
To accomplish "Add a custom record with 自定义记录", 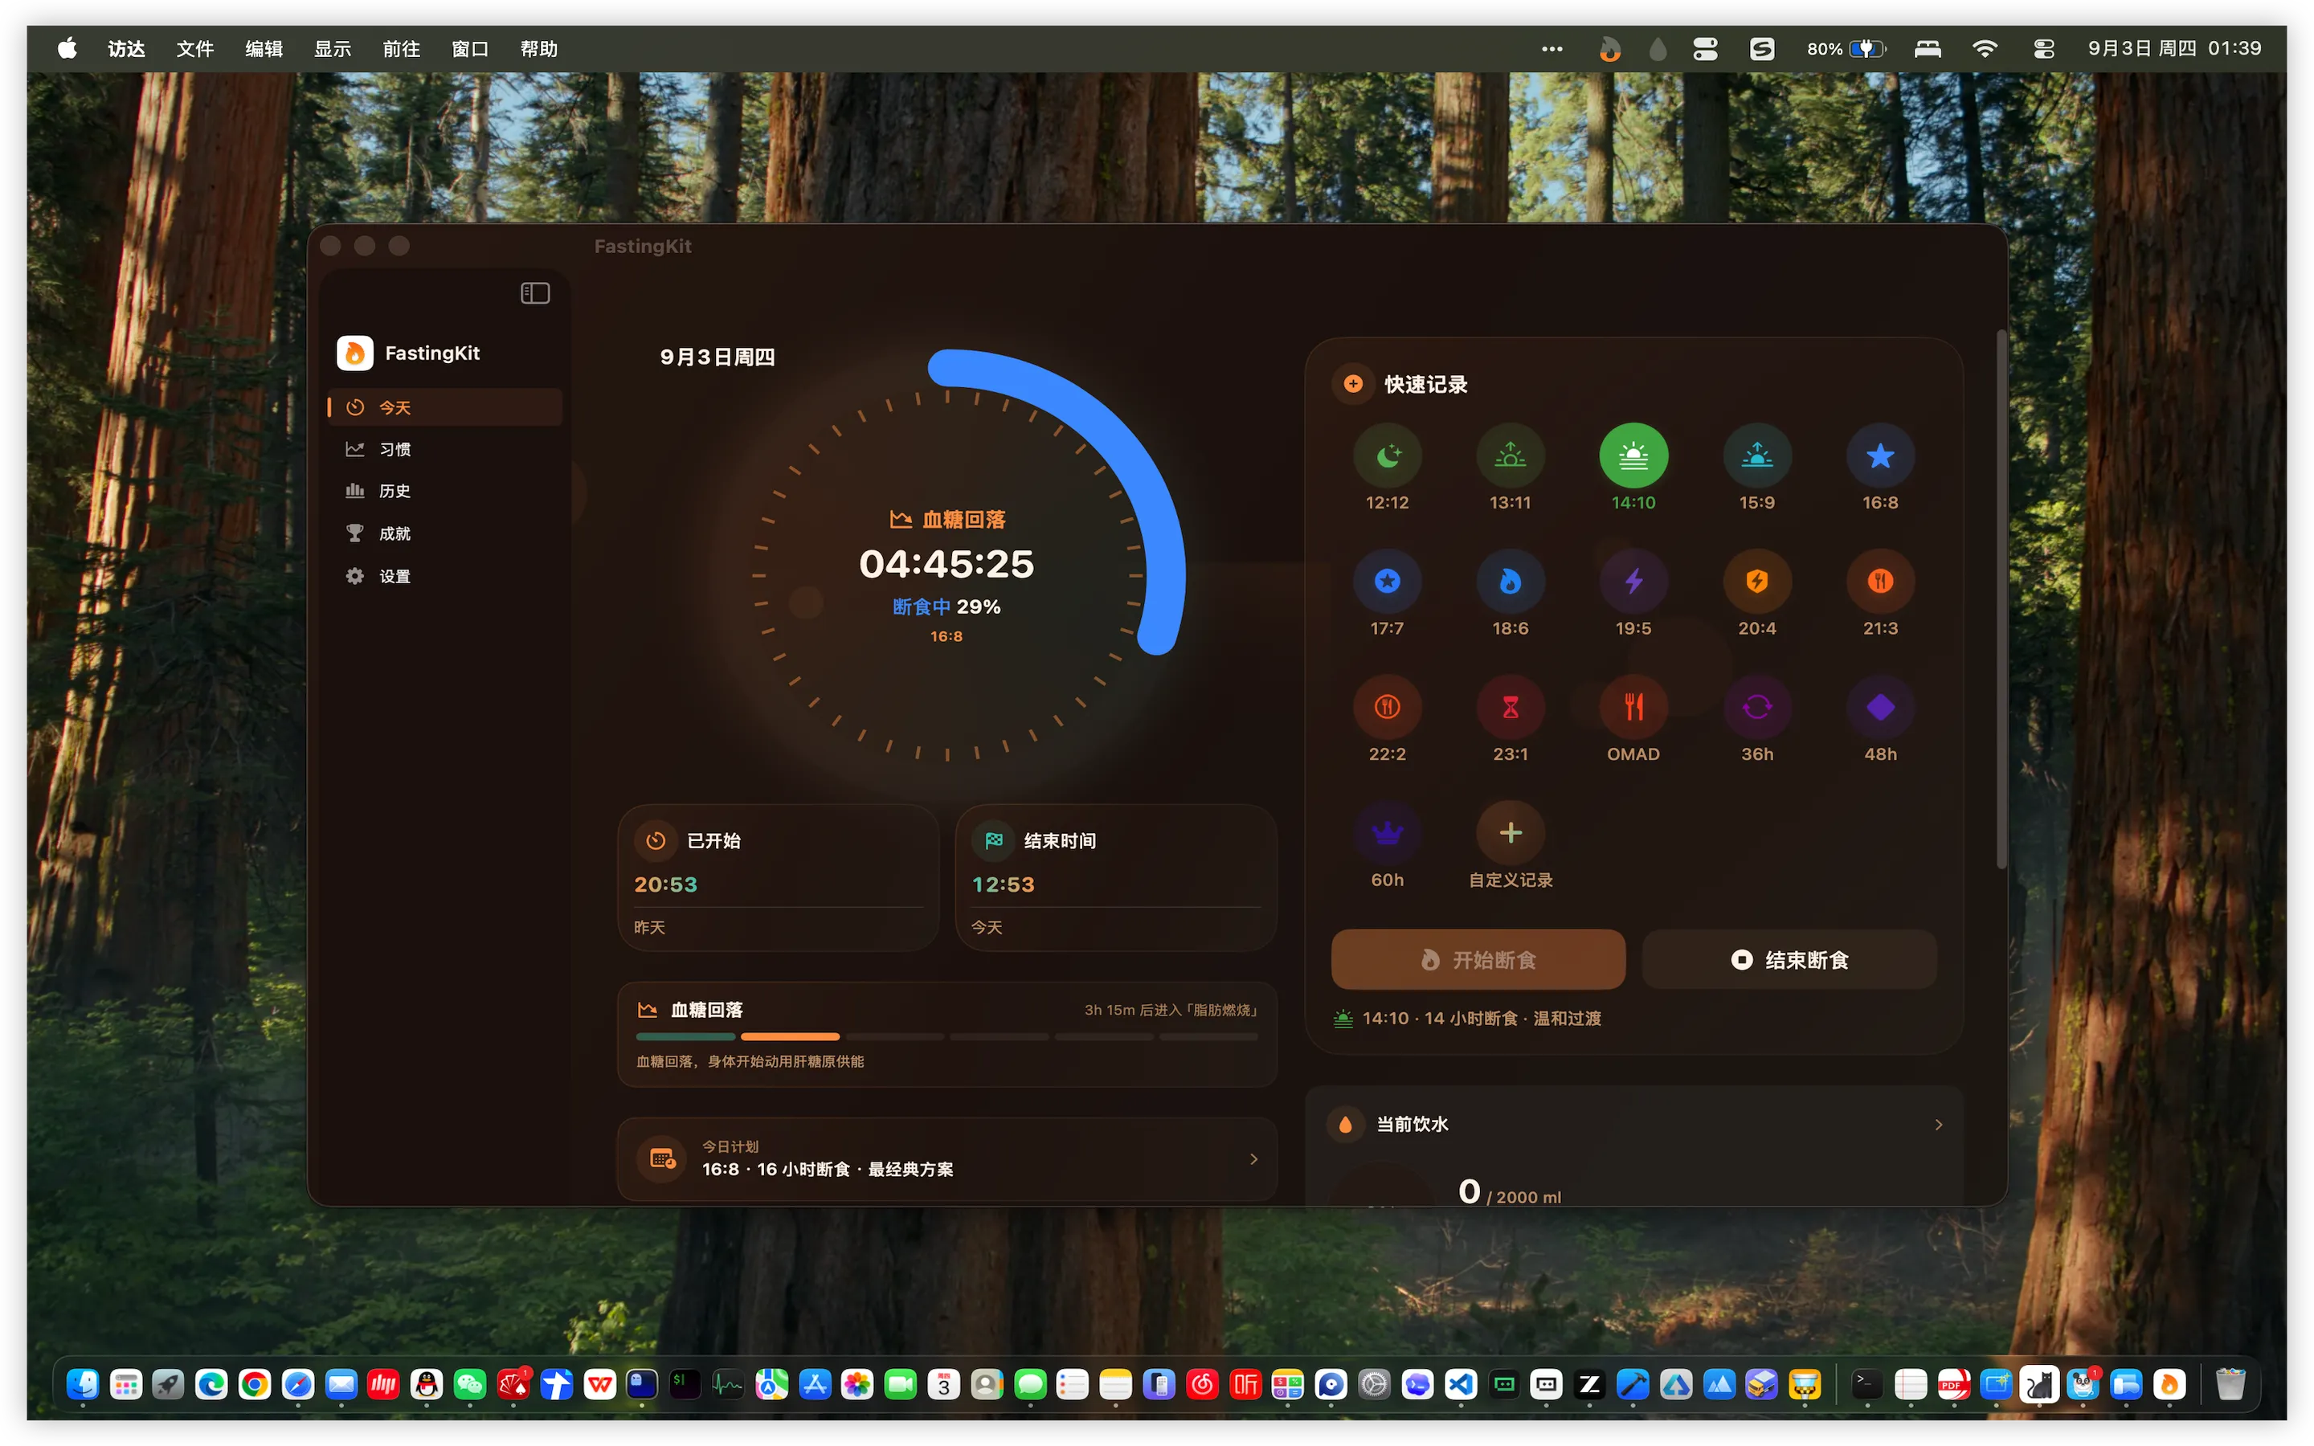I will 1510,833.
